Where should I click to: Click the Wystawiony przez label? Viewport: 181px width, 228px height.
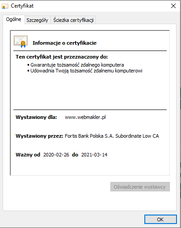click(39, 136)
